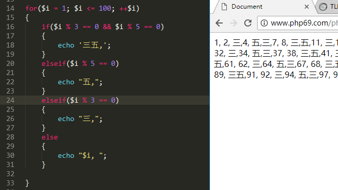Switch to the second browser tab
338x190 pixels.
click(328, 7)
